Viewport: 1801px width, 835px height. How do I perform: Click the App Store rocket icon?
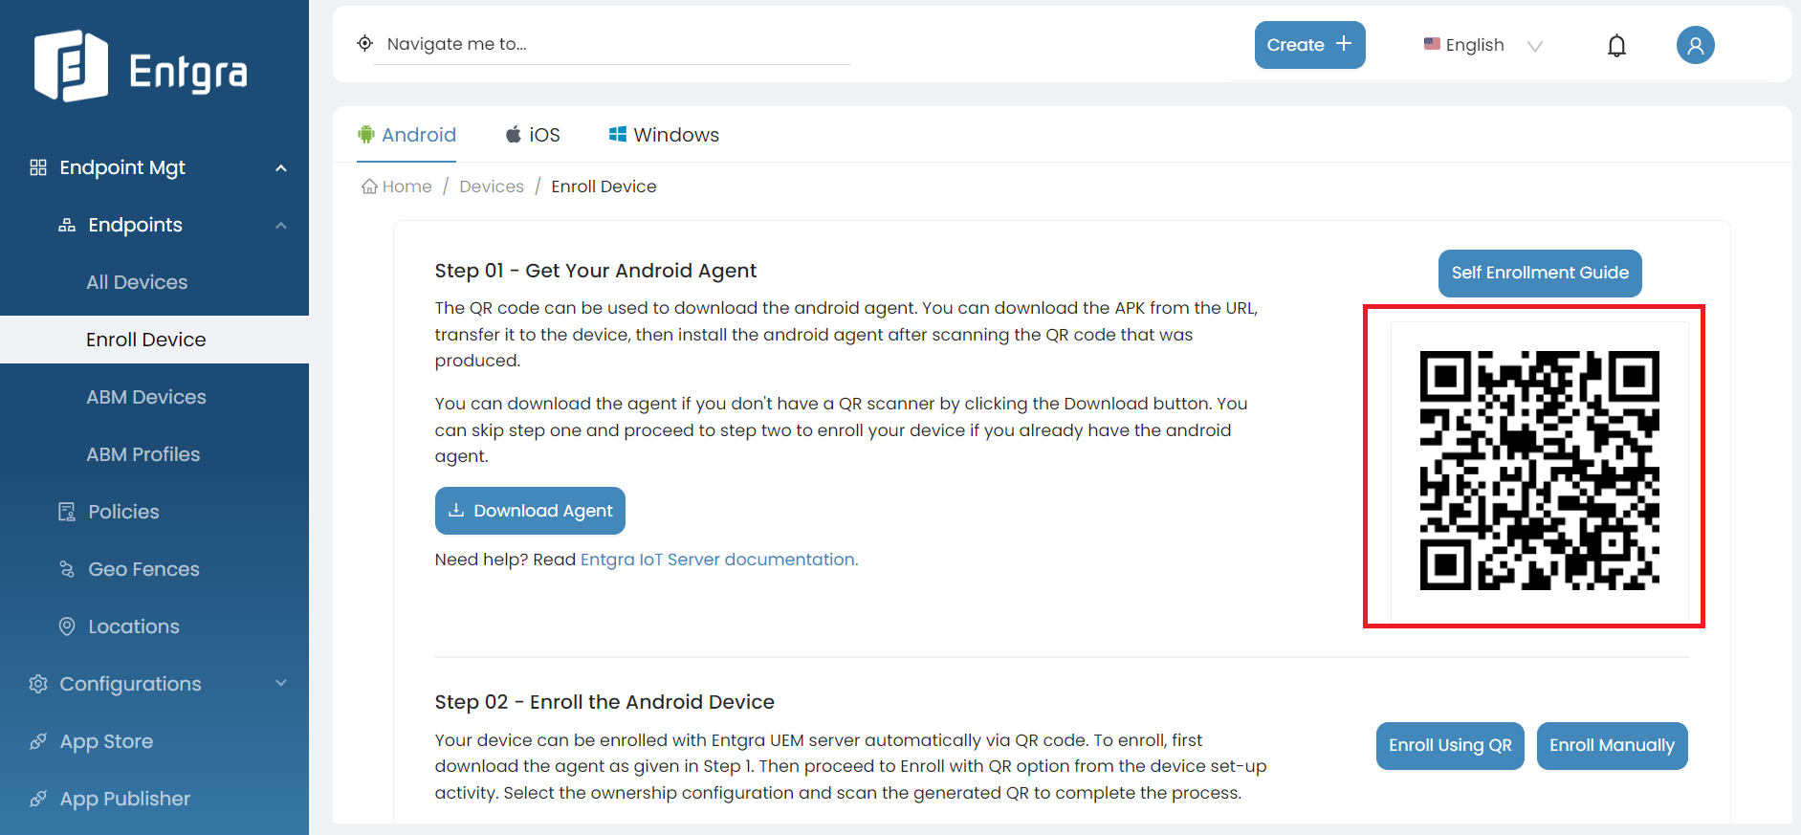pos(38,741)
